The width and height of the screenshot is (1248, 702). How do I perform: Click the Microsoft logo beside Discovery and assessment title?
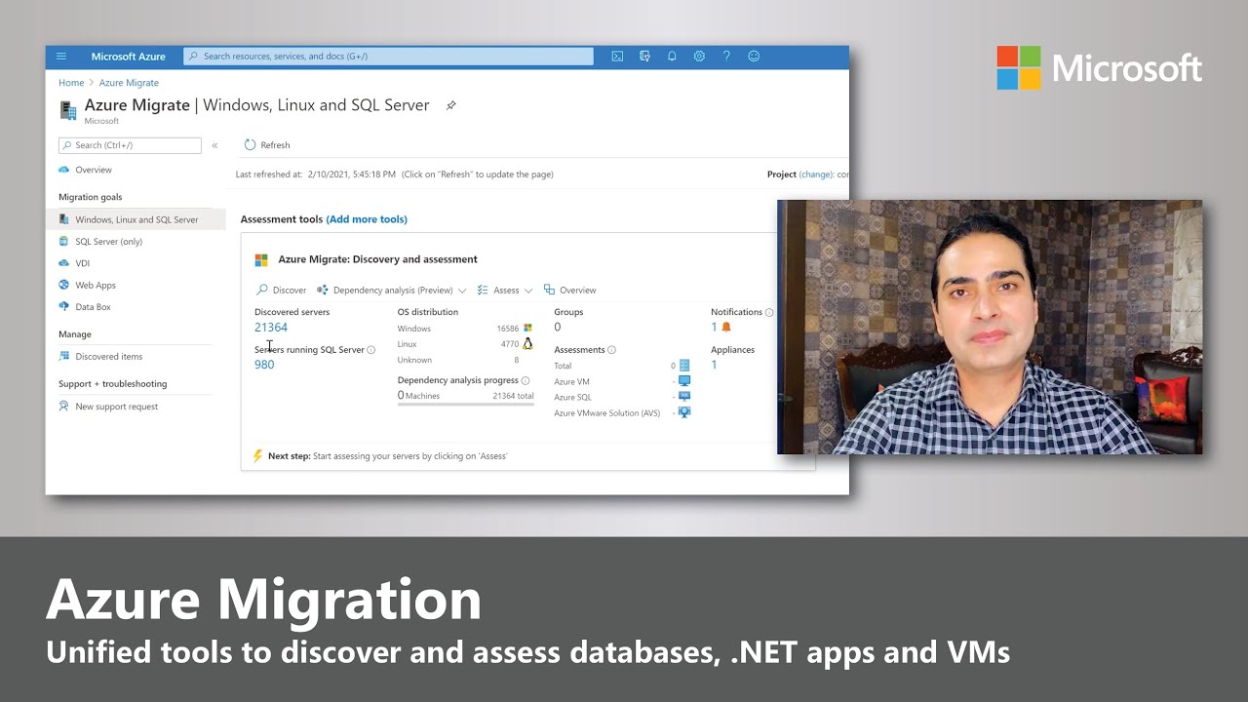[261, 260]
